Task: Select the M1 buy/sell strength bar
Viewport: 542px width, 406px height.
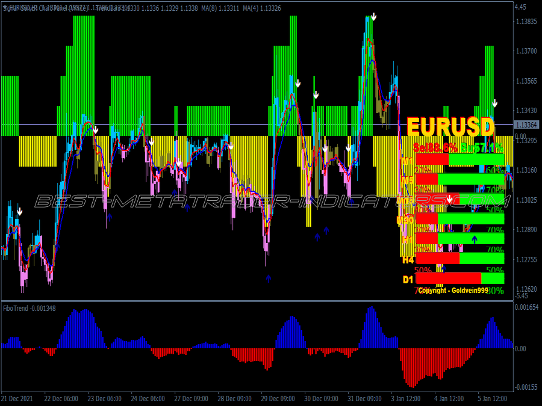Action: point(459,159)
